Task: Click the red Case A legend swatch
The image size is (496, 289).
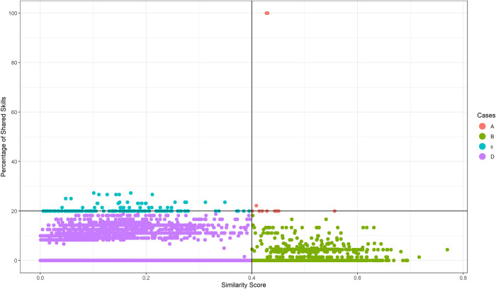Action: point(483,126)
